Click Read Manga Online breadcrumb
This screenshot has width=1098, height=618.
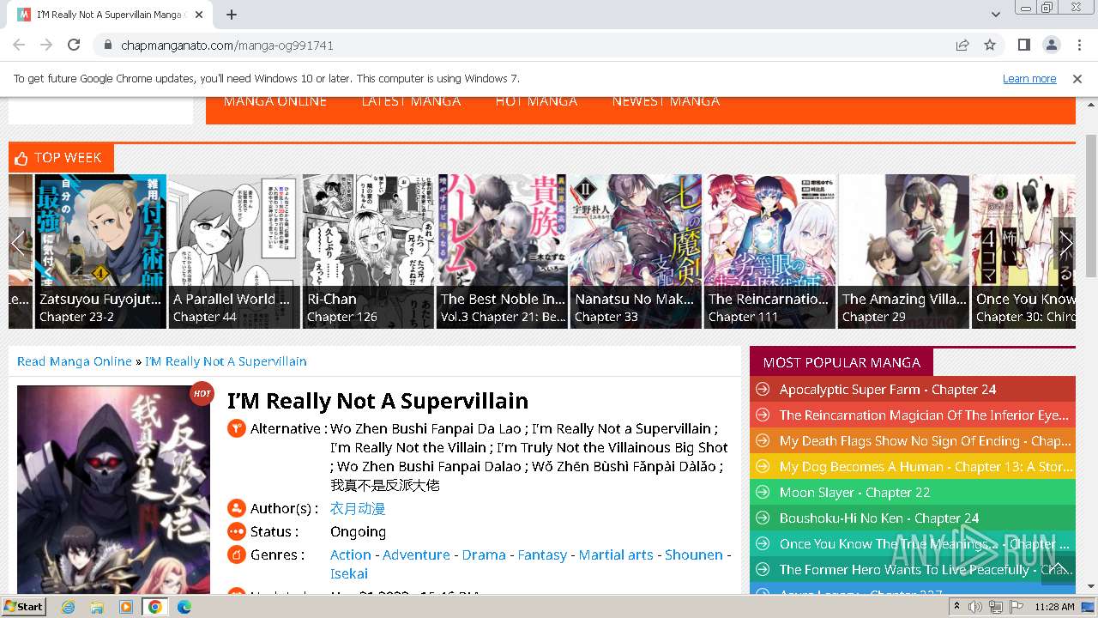coord(75,361)
